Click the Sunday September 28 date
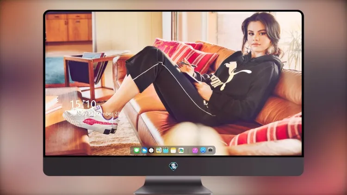The width and height of the screenshot is (347, 195). pyautogui.click(x=95, y=114)
